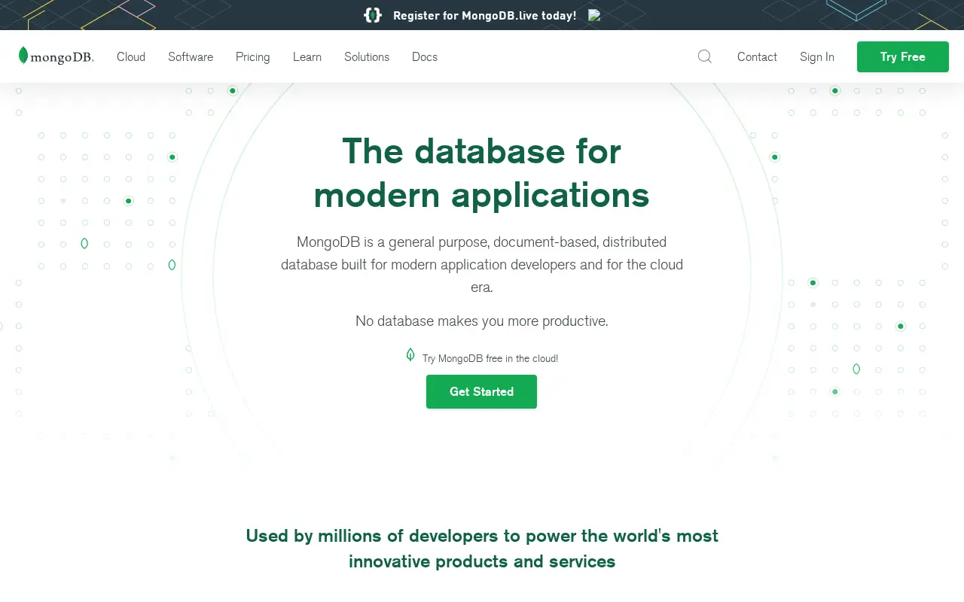Viewport: 964px width, 602px height.
Task: Open the Software menu
Action: coord(191,56)
